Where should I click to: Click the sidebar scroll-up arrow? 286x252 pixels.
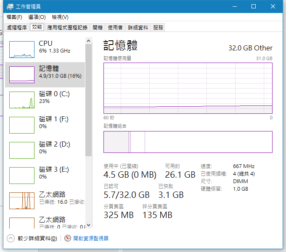[89, 41]
